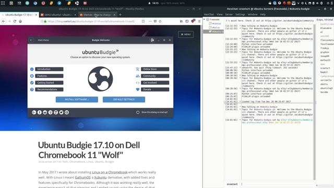Click the notification bell beside the clock
This screenshot has width=334, height=188.
point(149,3)
